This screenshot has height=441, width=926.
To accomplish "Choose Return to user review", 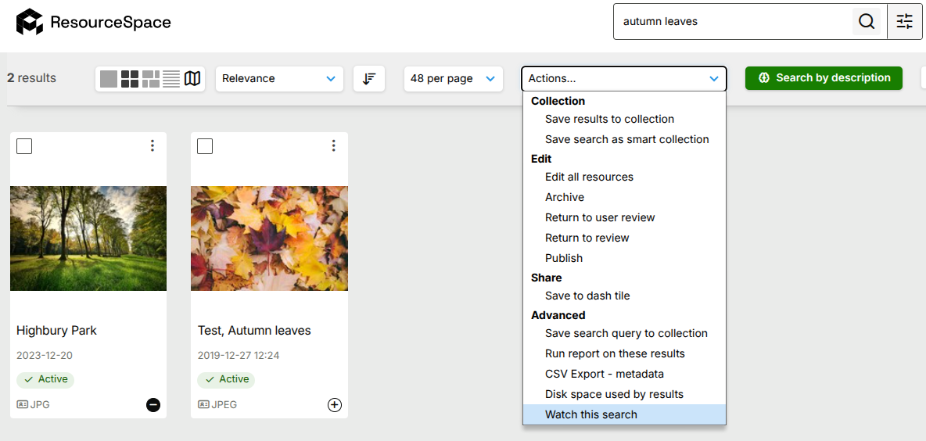I will point(624,217).
